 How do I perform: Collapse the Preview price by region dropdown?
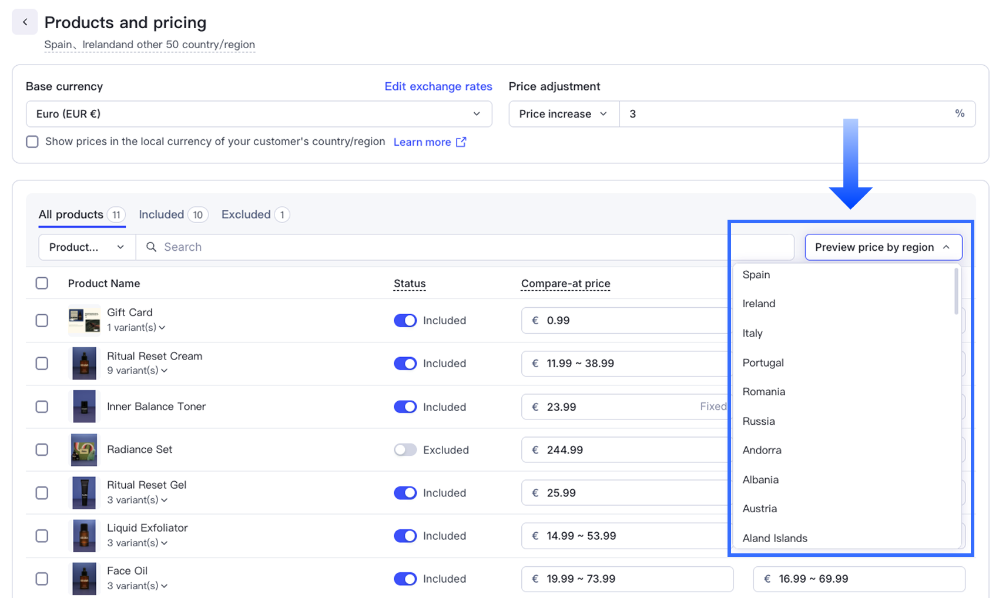pos(883,247)
